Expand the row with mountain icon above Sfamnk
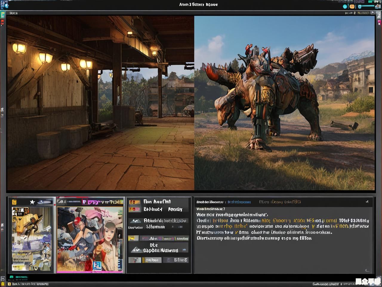Viewport: 382px width, 287px height. click(135, 221)
